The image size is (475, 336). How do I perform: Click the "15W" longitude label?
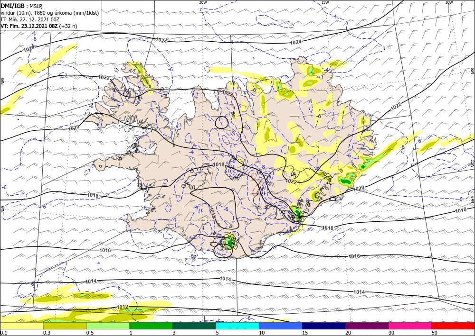tap(325, 2)
